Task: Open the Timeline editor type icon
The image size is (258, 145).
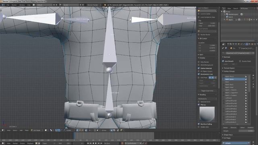Action: pos(3,143)
